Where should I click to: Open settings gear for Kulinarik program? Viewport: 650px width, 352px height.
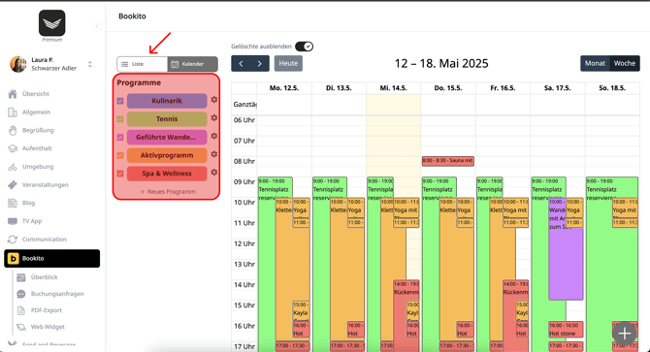coord(213,100)
